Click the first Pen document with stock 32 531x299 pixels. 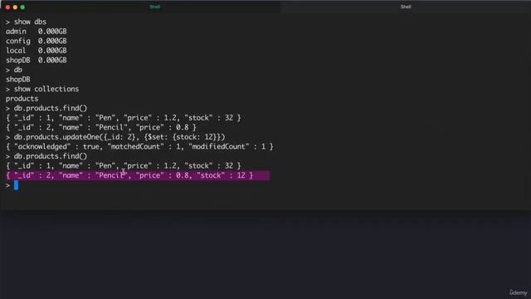pos(124,118)
